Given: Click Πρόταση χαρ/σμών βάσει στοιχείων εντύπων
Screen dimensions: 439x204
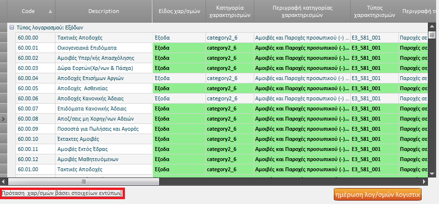Looking at the screenshot, I should (x=61, y=194).
